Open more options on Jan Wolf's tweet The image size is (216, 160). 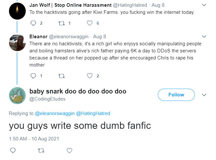pos(204,5)
